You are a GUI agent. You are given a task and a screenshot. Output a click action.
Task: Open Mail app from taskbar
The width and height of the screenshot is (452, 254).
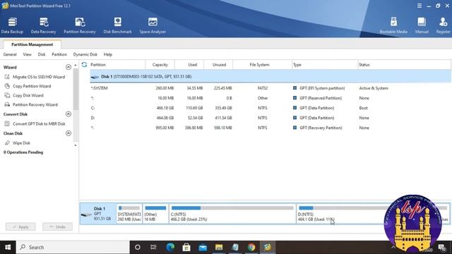(x=203, y=247)
